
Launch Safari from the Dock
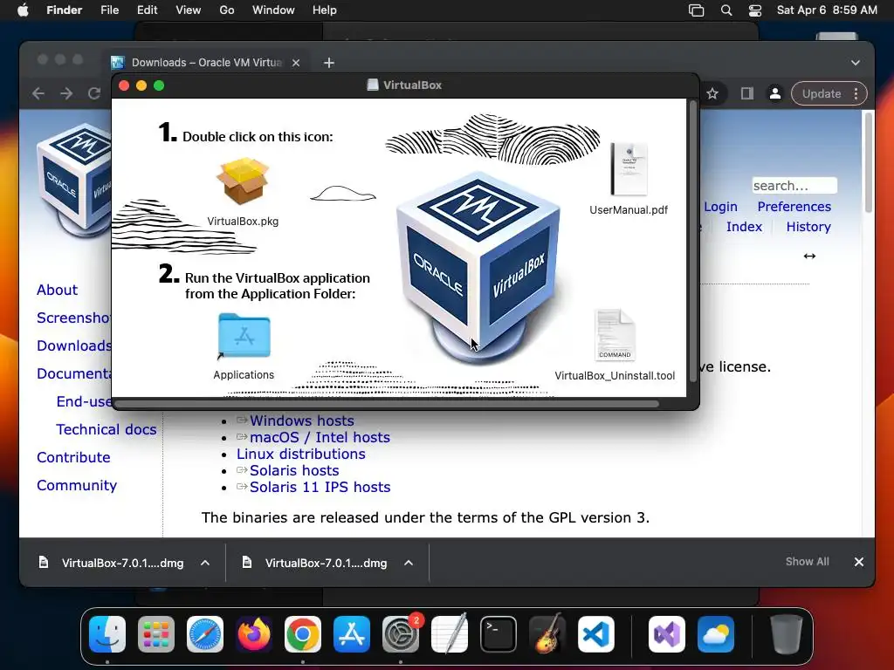point(205,634)
